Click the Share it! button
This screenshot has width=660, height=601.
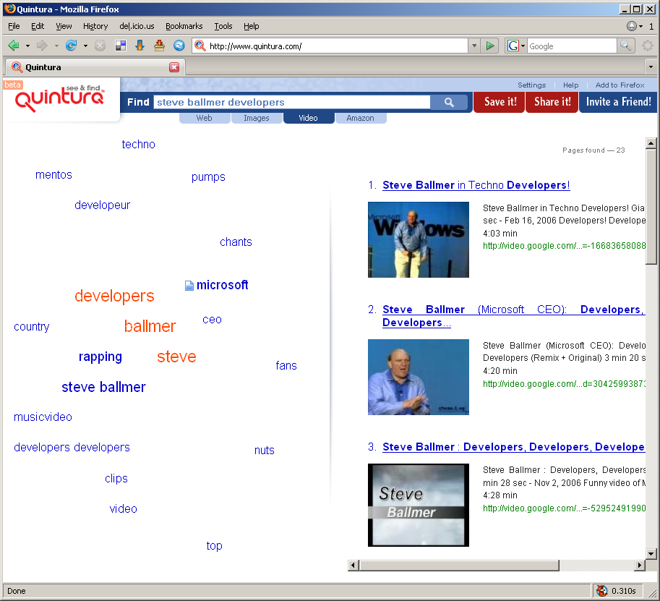(552, 102)
